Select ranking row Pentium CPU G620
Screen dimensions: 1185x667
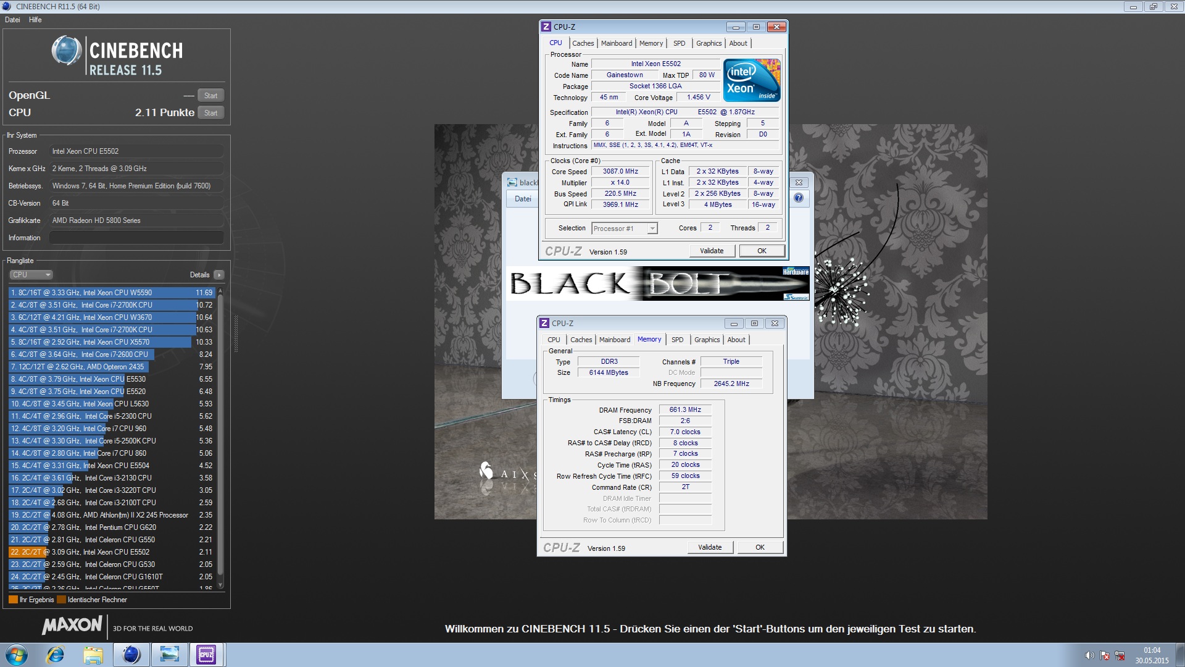click(x=112, y=527)
